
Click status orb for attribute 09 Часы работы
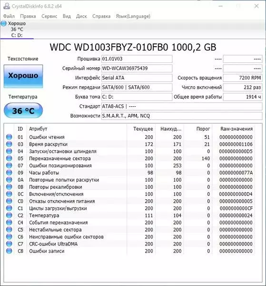pyautogui.click(x=9, y=173)
